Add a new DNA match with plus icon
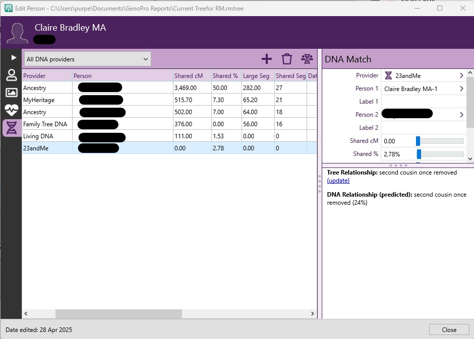This screenshot has width=474, height=339. [267, 59]
